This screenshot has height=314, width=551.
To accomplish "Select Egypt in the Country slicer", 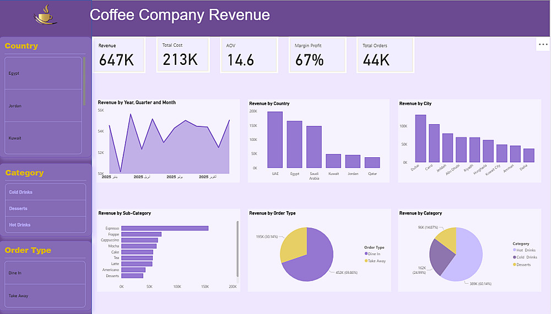I will [x=43, y=73].
